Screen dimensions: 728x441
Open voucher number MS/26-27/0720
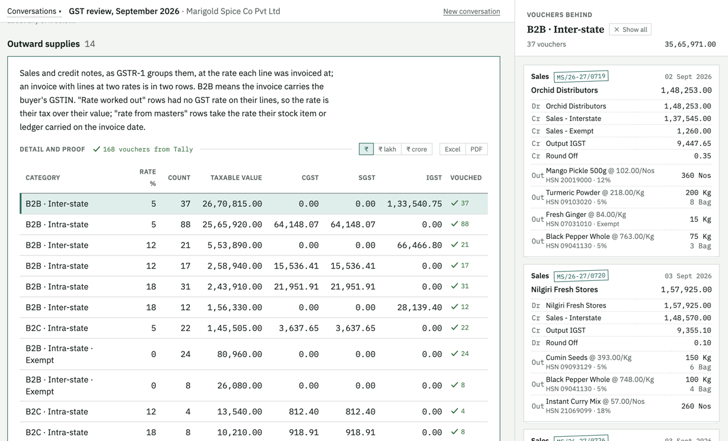(x=581, y=276)
